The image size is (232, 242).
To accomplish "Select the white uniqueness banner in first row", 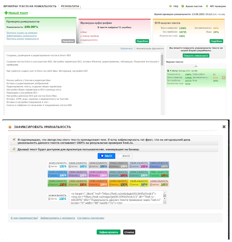I will [58, 165].
